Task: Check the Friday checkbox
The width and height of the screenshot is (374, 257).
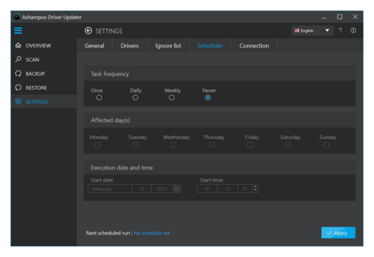Action: click(250, 145)
